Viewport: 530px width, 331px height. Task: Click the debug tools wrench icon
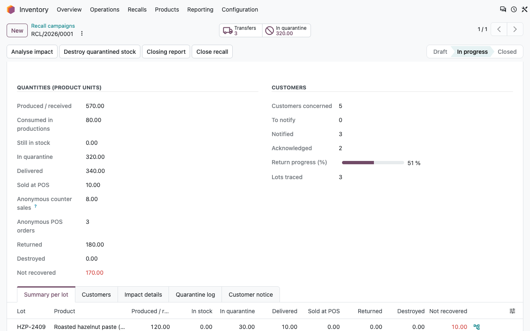(524, 10)
